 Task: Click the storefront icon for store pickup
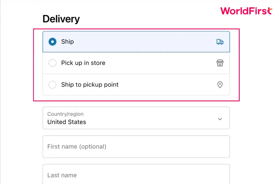220,63
